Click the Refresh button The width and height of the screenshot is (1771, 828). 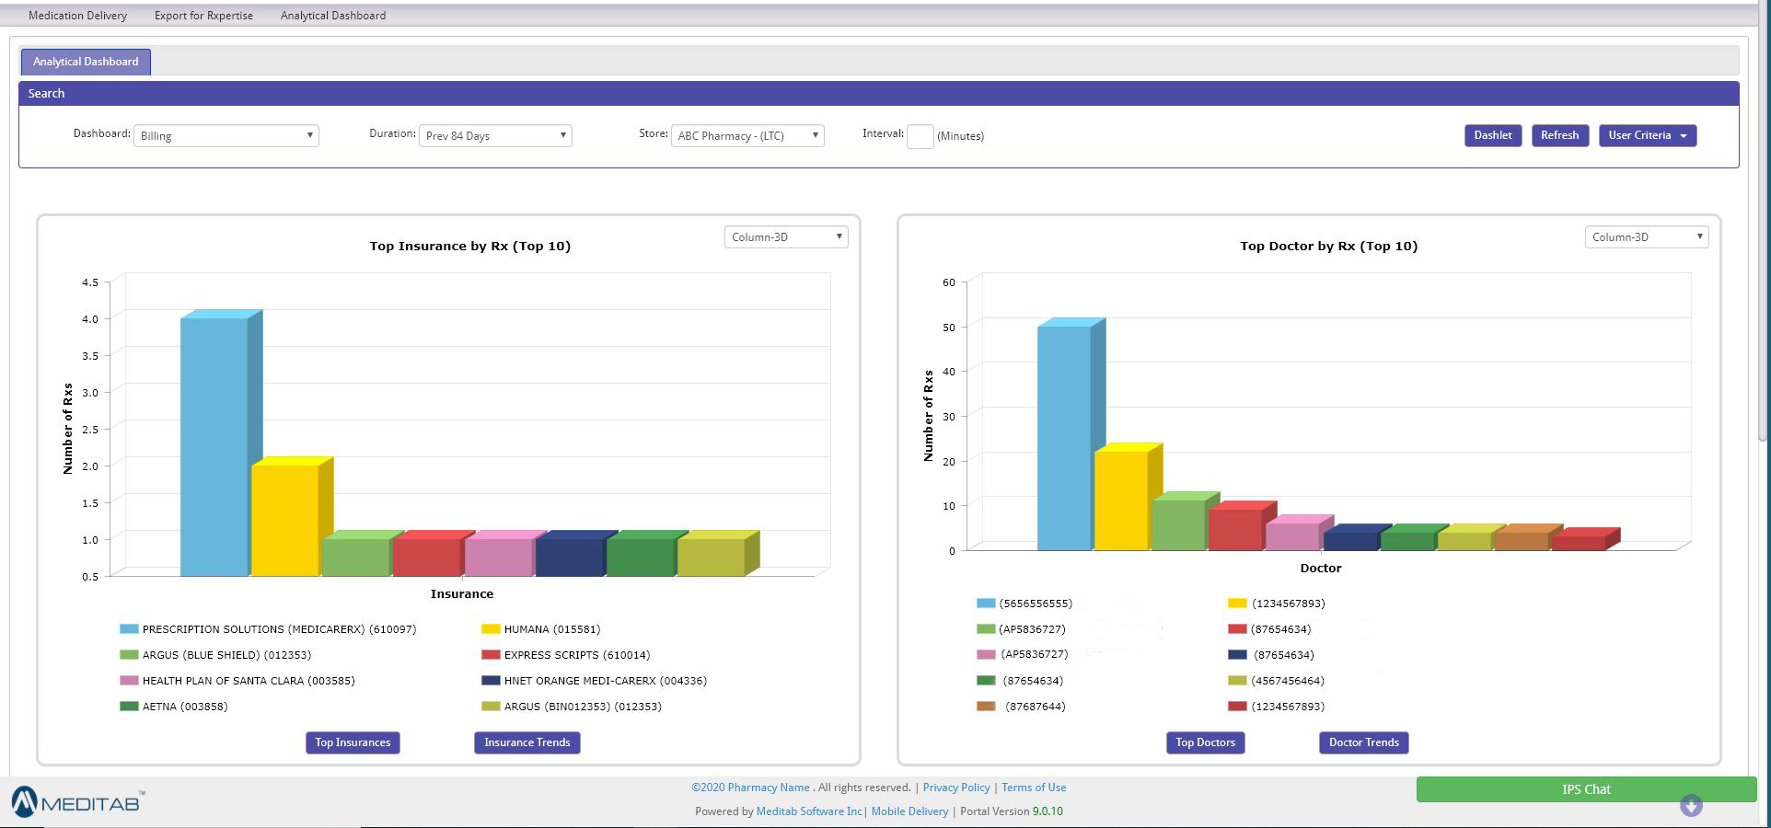[1560, 135]
